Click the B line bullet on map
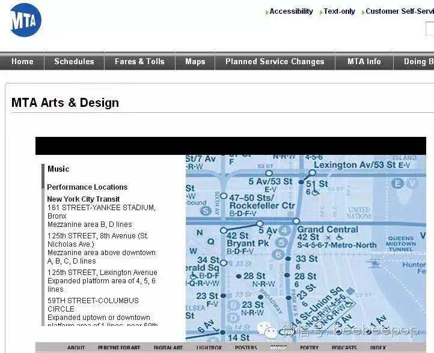The image size is (434, 353). 234,306
